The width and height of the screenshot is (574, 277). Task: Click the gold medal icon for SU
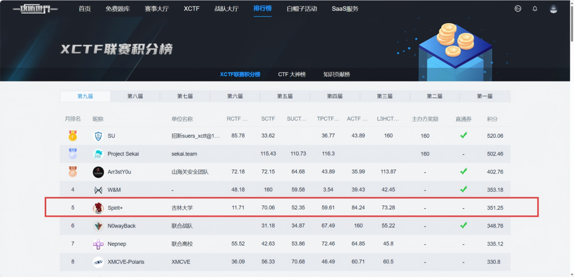[x=73, y=136]
